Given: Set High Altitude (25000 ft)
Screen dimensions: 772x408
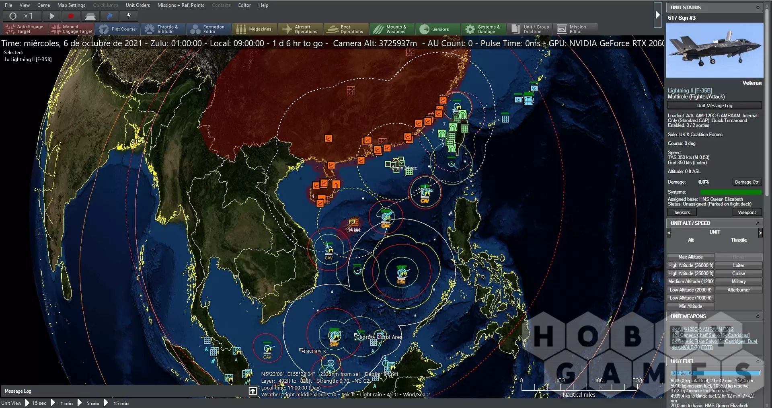Looking at the screenshot, I should click(690, 273).
